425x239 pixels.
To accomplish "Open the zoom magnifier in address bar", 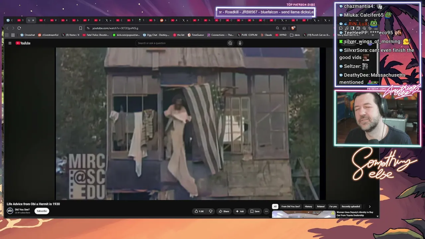I will pos(278,28).
